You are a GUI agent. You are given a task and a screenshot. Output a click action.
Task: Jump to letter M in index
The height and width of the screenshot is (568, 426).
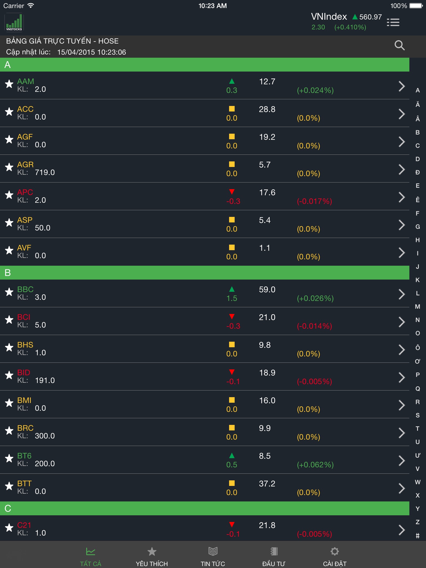[417, 306]
